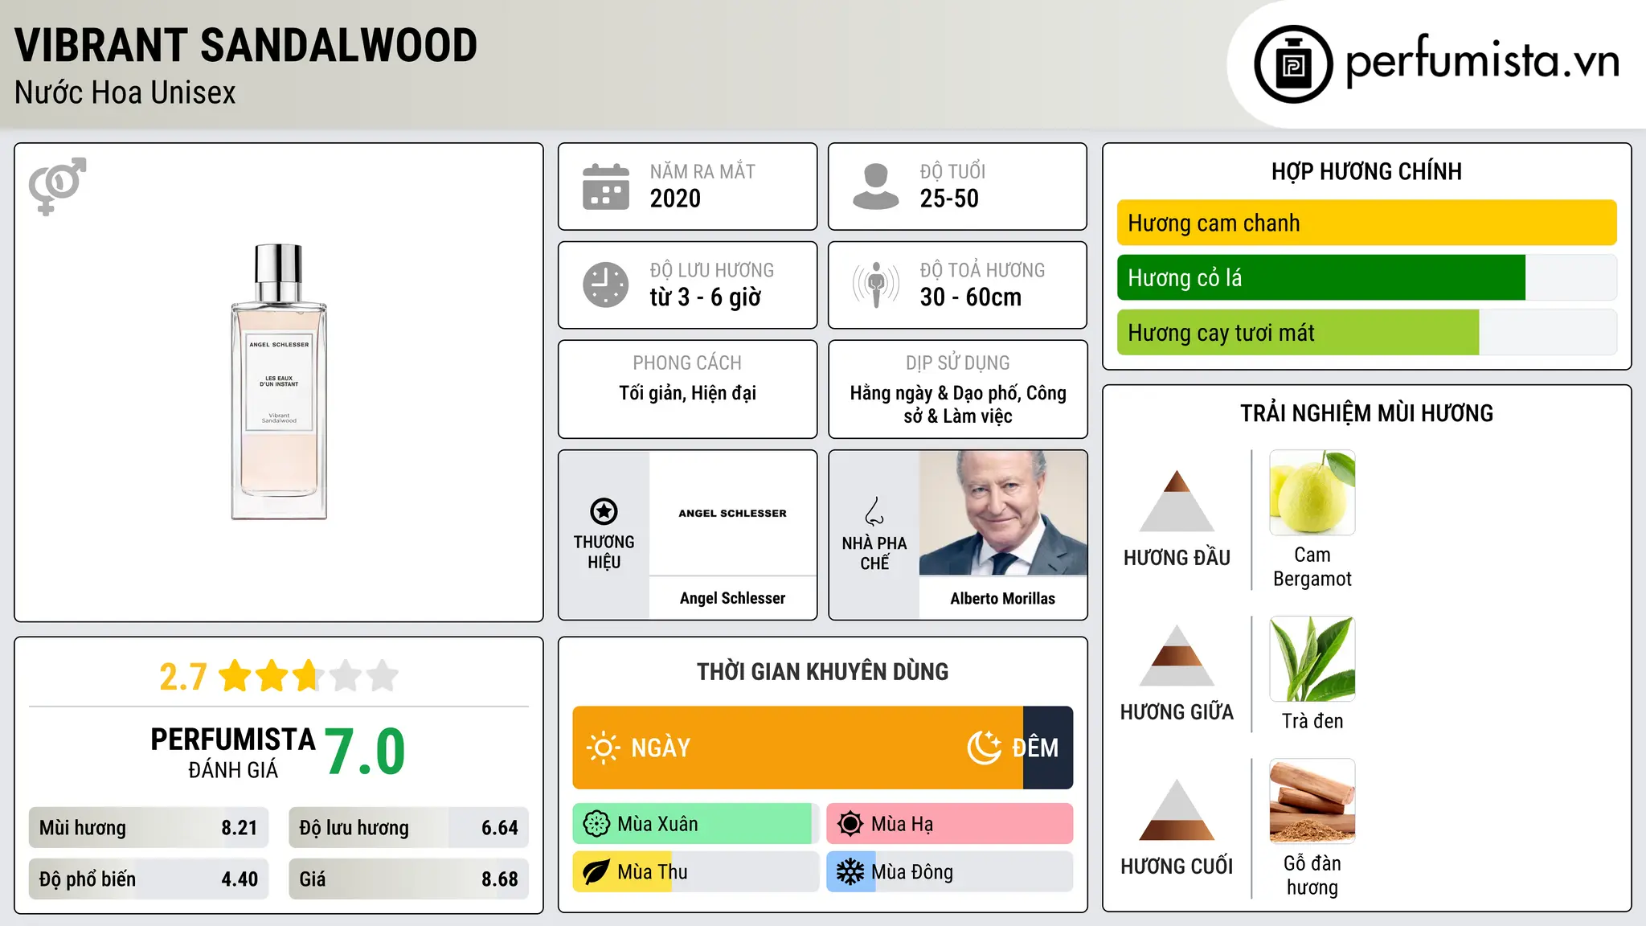The height and width of the screenshot is (926, 1646).
Task: Click the VIBRANT SANDALWOOD title
Action: (246, 45)
